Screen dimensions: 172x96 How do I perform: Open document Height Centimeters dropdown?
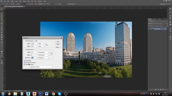[x=44, y=55]
